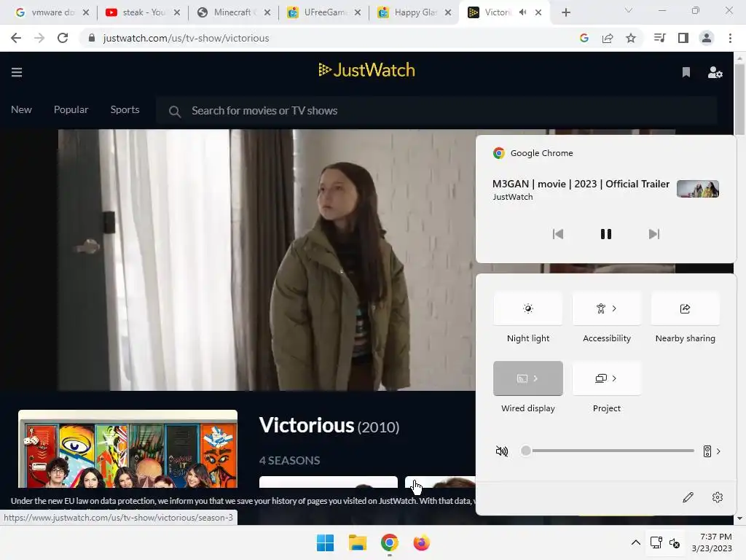Expand Wired display options chevron
The width and height of the screenshot is (746, 560).
click(535, 378)
